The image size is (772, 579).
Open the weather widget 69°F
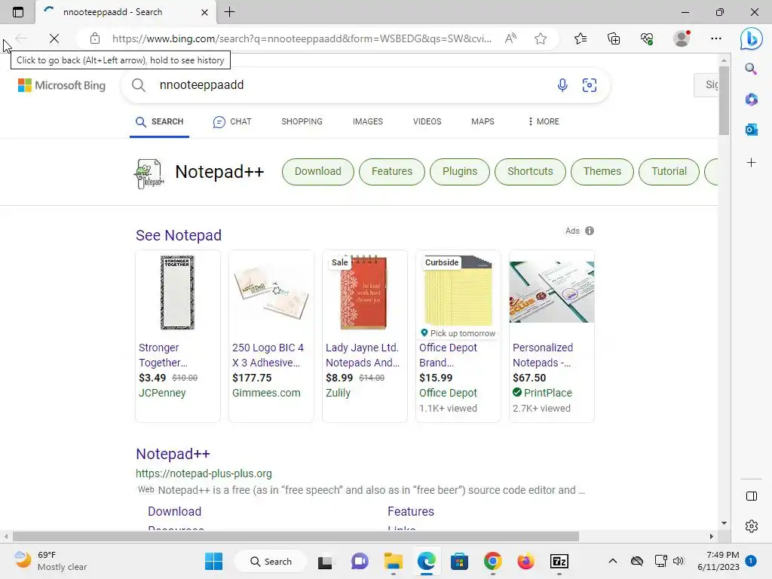51,561
